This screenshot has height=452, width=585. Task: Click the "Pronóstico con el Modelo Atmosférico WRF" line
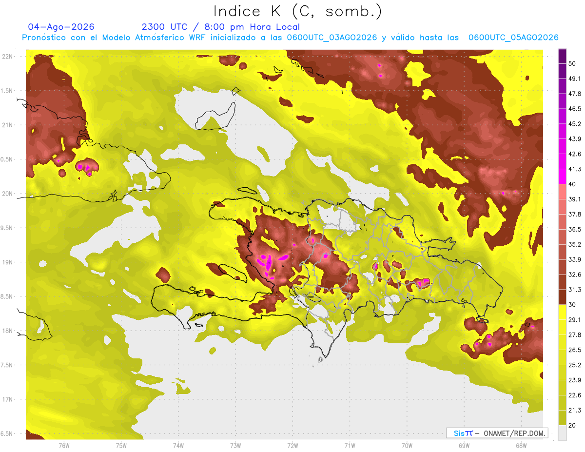290,38
